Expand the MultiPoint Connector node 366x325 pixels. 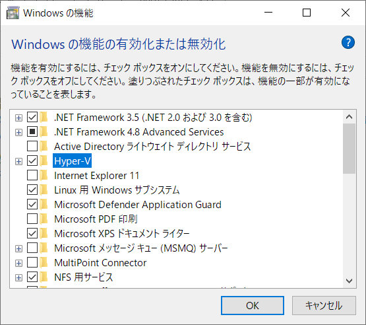pyautogui.click(x=18, y=264)
